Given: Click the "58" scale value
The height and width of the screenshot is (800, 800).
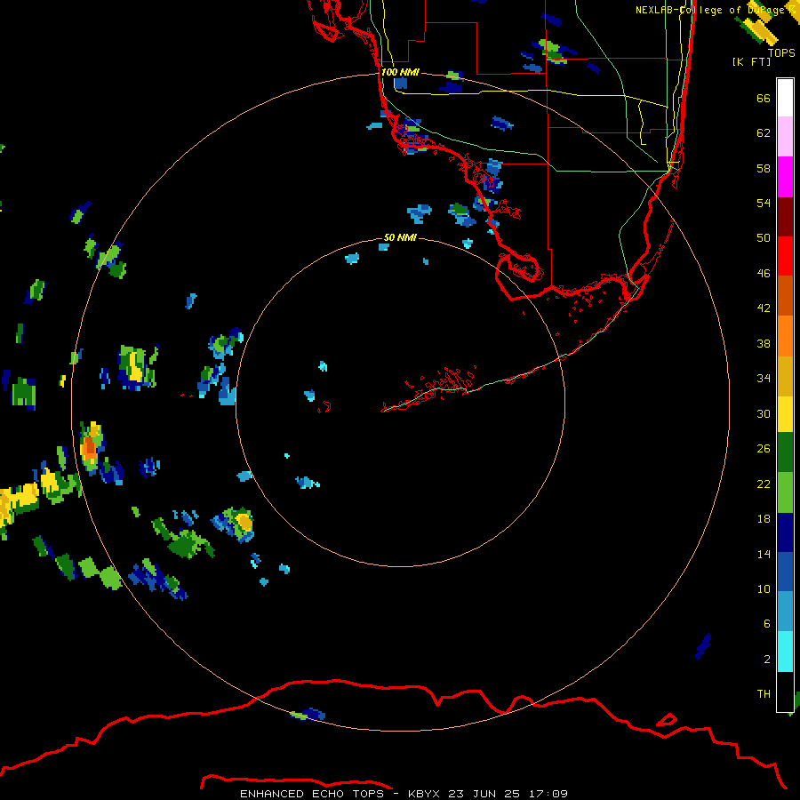Looking at the screenshot, I should (764, 168).
